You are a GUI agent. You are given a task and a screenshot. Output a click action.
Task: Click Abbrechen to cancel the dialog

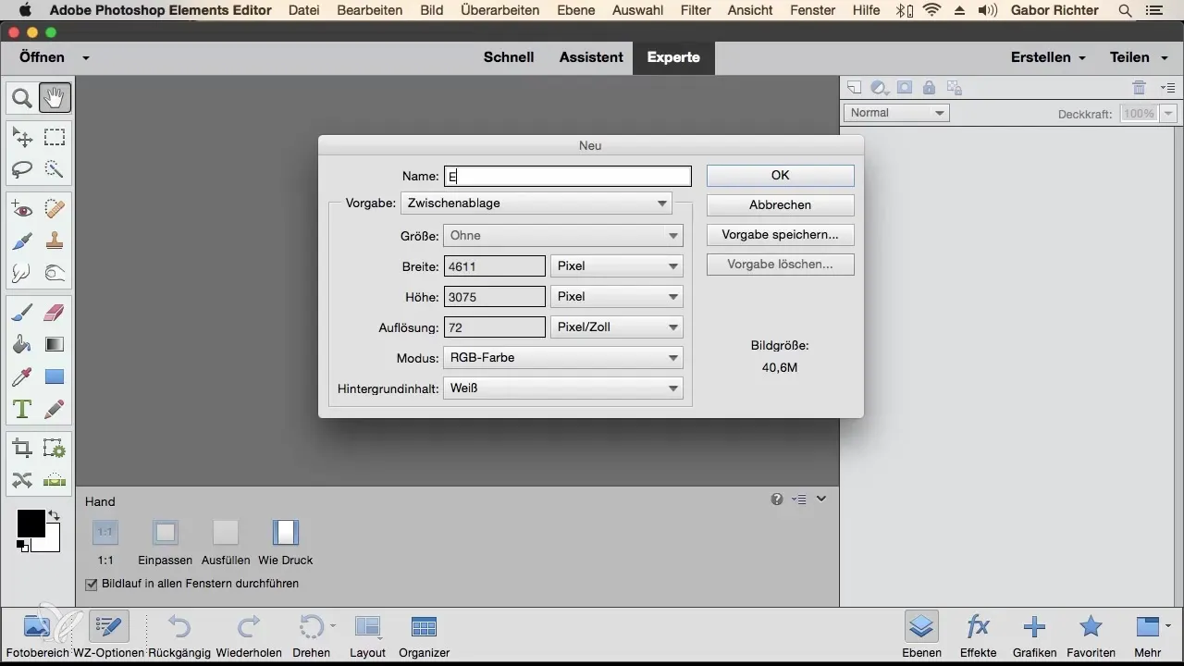coord(780,204)
